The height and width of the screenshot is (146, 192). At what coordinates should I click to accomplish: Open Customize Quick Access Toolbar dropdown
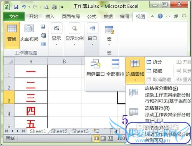click(x=62, y=7)
